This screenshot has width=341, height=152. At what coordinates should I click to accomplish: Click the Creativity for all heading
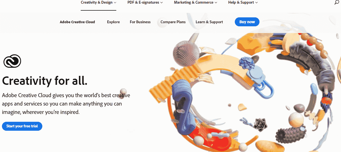pos(45,81)
